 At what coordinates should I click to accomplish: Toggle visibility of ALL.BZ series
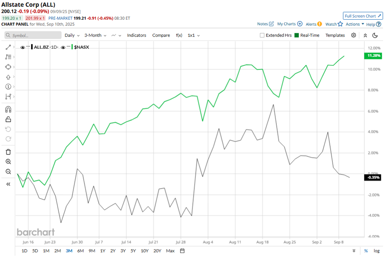pos(23,47)
